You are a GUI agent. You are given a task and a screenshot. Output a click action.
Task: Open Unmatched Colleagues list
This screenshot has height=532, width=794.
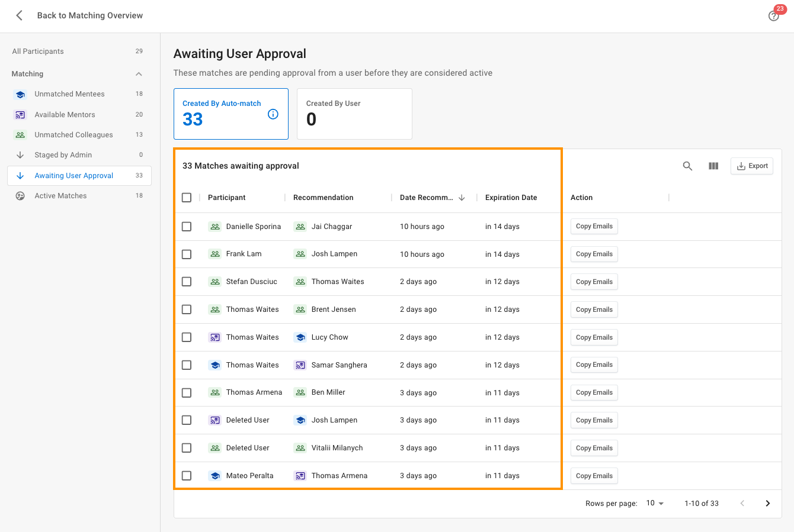coord(79,135)
